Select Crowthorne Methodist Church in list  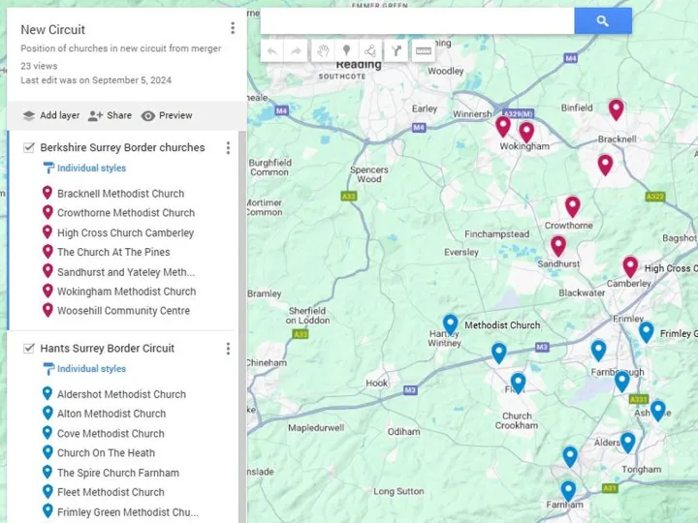pos(125,213)
